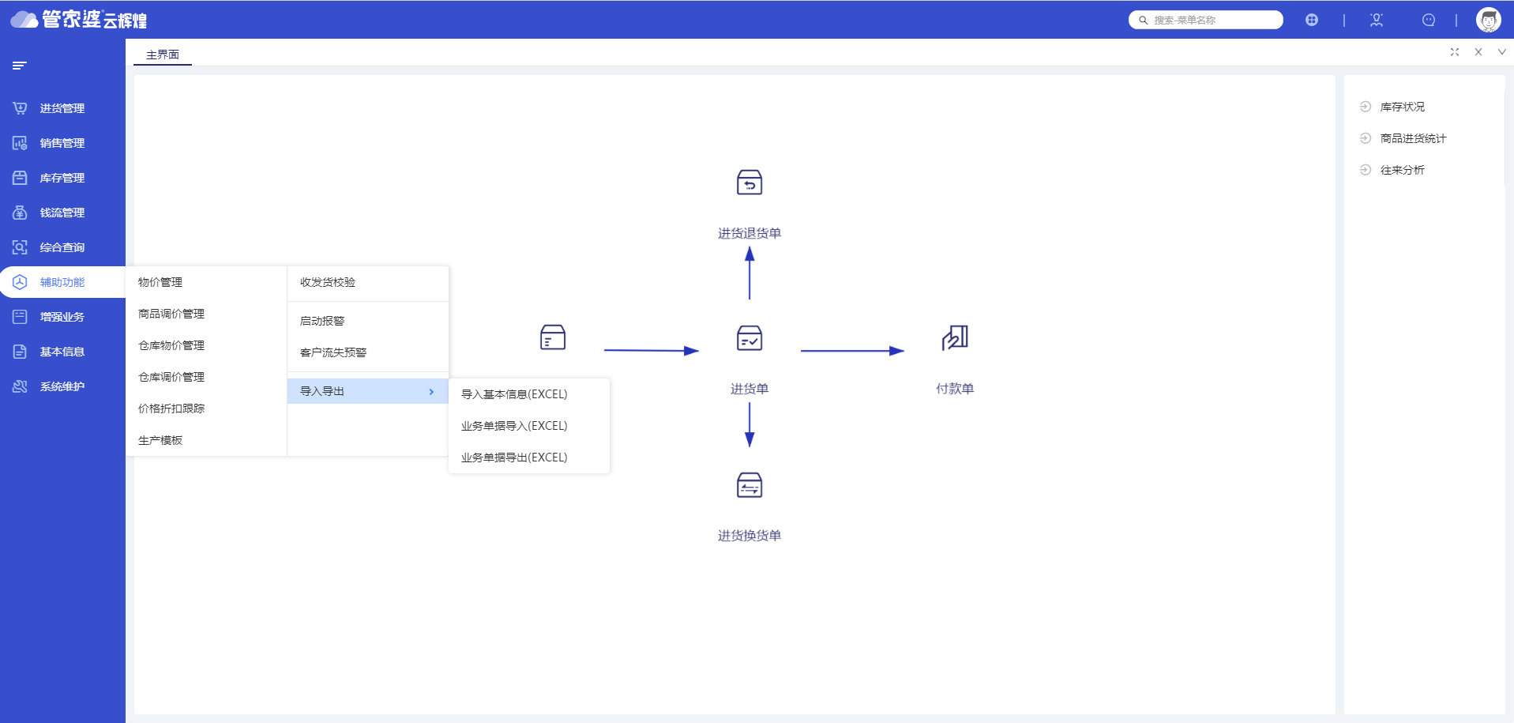The height and width of the screenshot is (723, 1514).
Task: Open the 进货单 icon in the center
Action: click(x=749, y=338)
